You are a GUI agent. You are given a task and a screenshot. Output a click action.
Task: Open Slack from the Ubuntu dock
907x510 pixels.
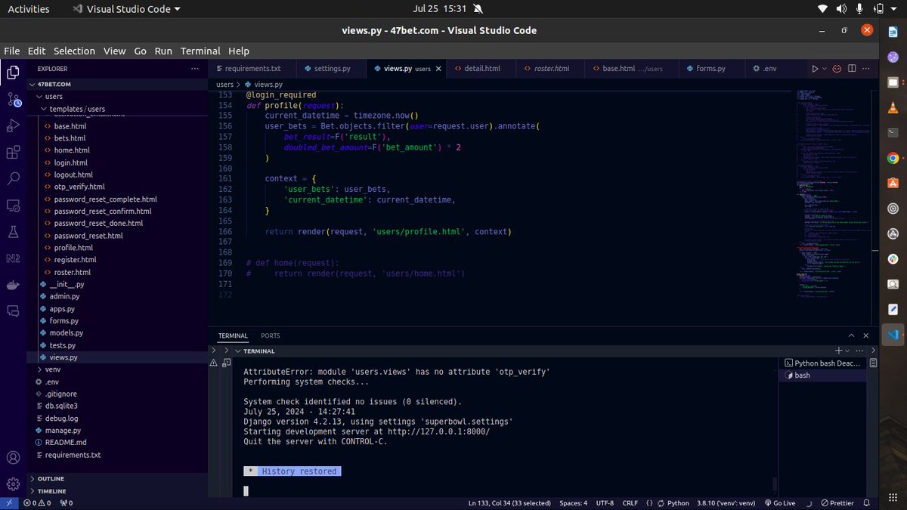coord(893,259)
